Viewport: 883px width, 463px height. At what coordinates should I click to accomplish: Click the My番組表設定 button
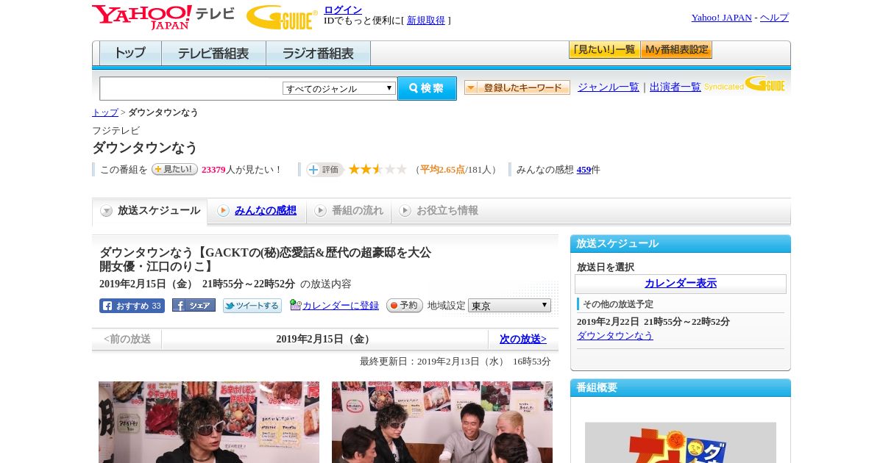pyautogui.click(x=676, y=50)
